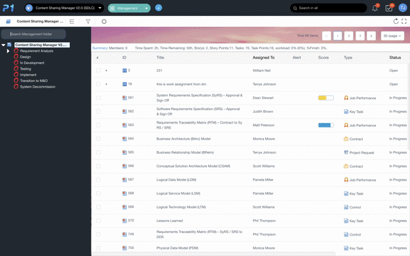Click the Search Management folder field
410x256 pixels.
(33, 34)
